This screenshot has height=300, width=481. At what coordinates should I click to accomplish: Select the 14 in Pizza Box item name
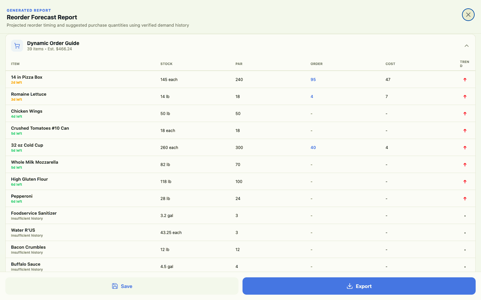(27, 77)
